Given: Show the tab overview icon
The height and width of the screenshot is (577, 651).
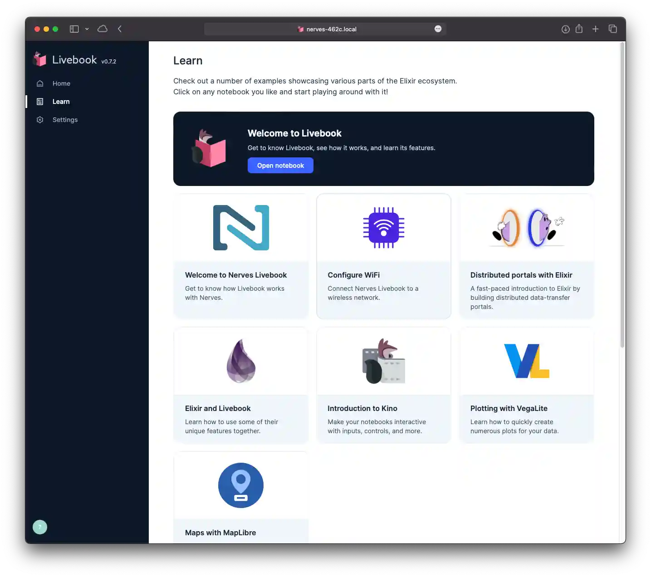Looking at the screenshot, I should pos(612,29).
